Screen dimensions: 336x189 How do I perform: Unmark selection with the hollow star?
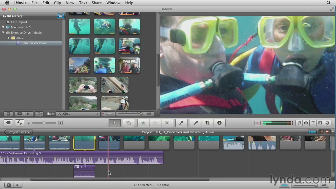pos(155,123)
